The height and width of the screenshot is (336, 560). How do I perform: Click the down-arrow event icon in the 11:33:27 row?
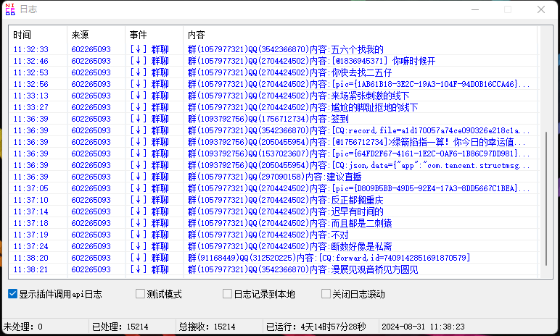tap(139, 107)
